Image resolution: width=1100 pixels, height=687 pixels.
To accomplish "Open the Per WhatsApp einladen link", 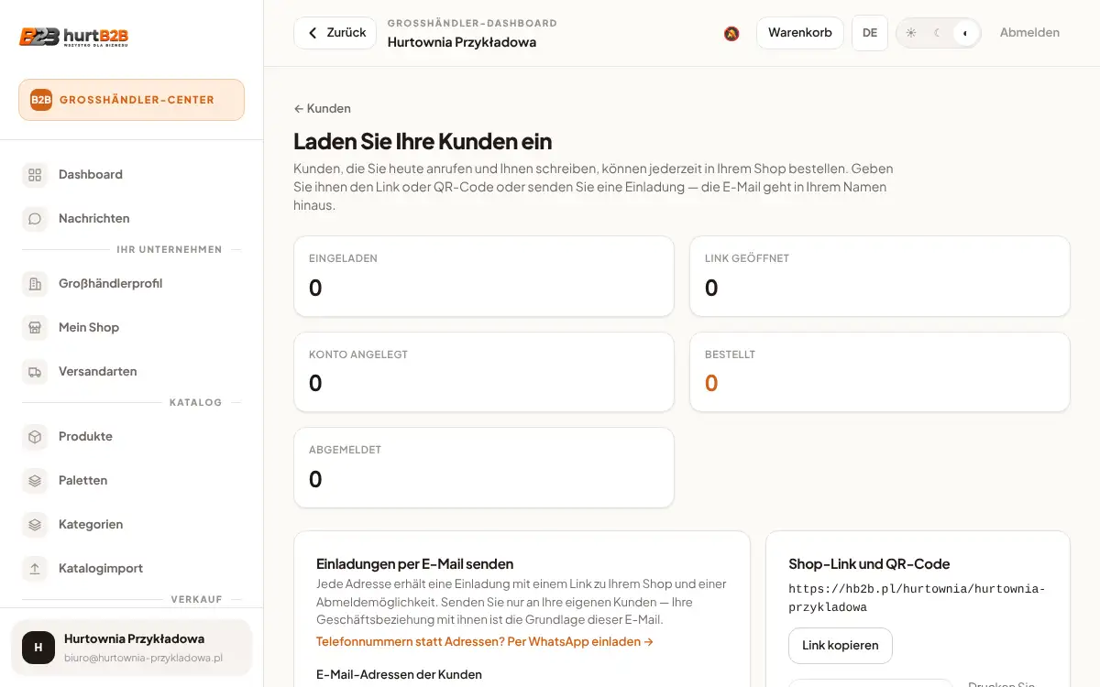I will point(485,642).
